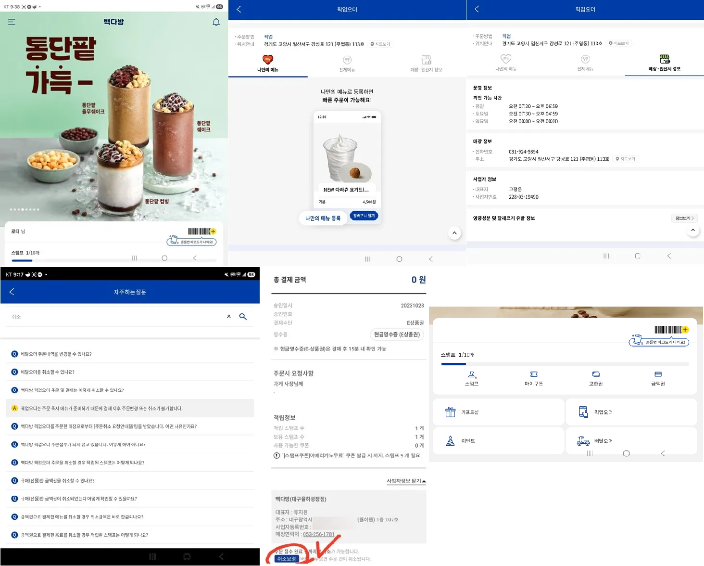Tap the blue 취소요청 button
The height and width of the screenshot is (566, 704).
(287, 559)
